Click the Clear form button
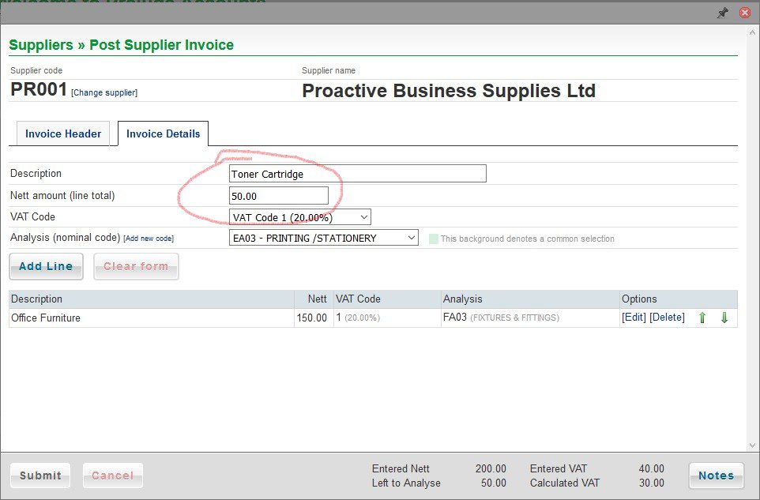 tap(136, 266)
